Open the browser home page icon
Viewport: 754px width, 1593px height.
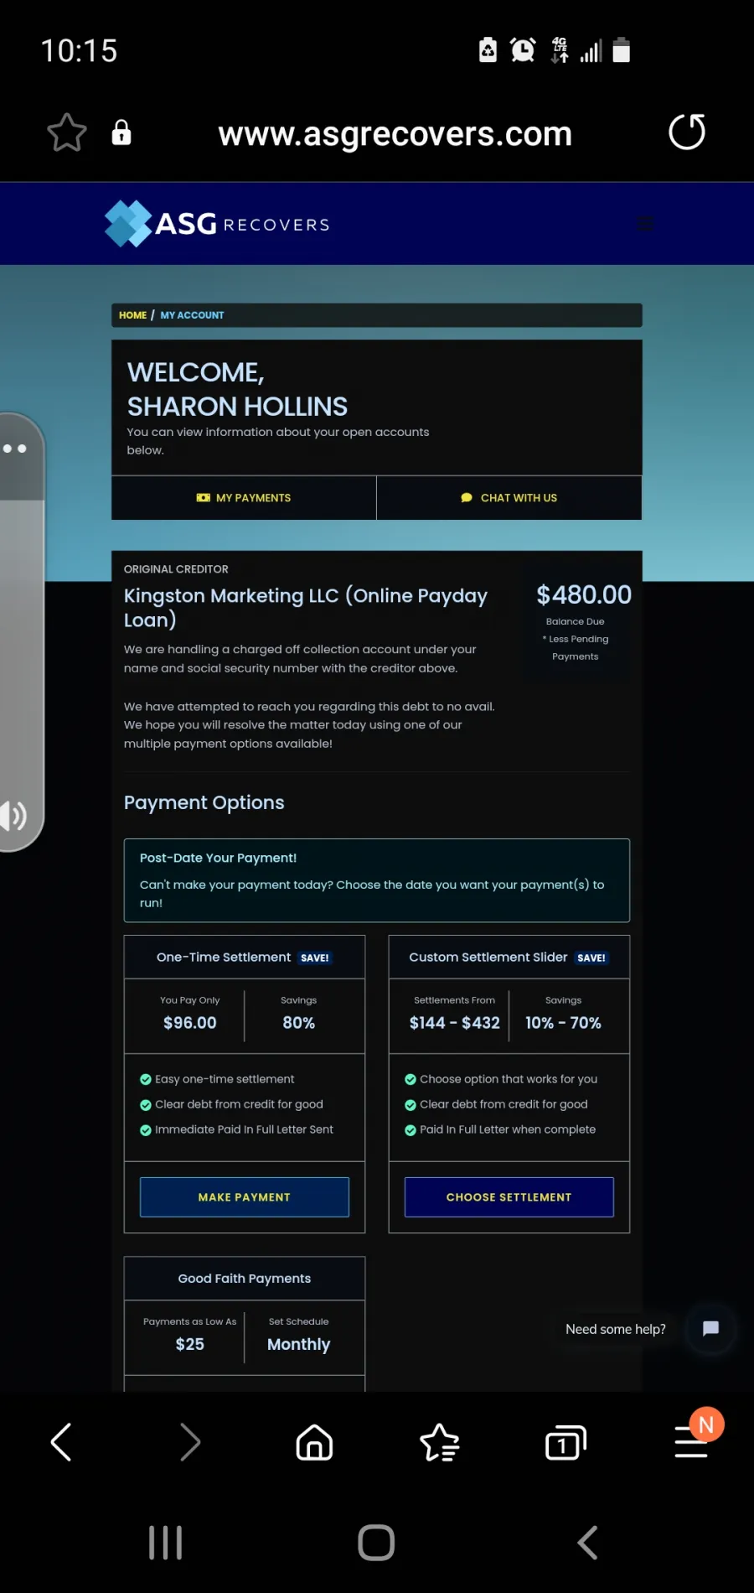314,1442
